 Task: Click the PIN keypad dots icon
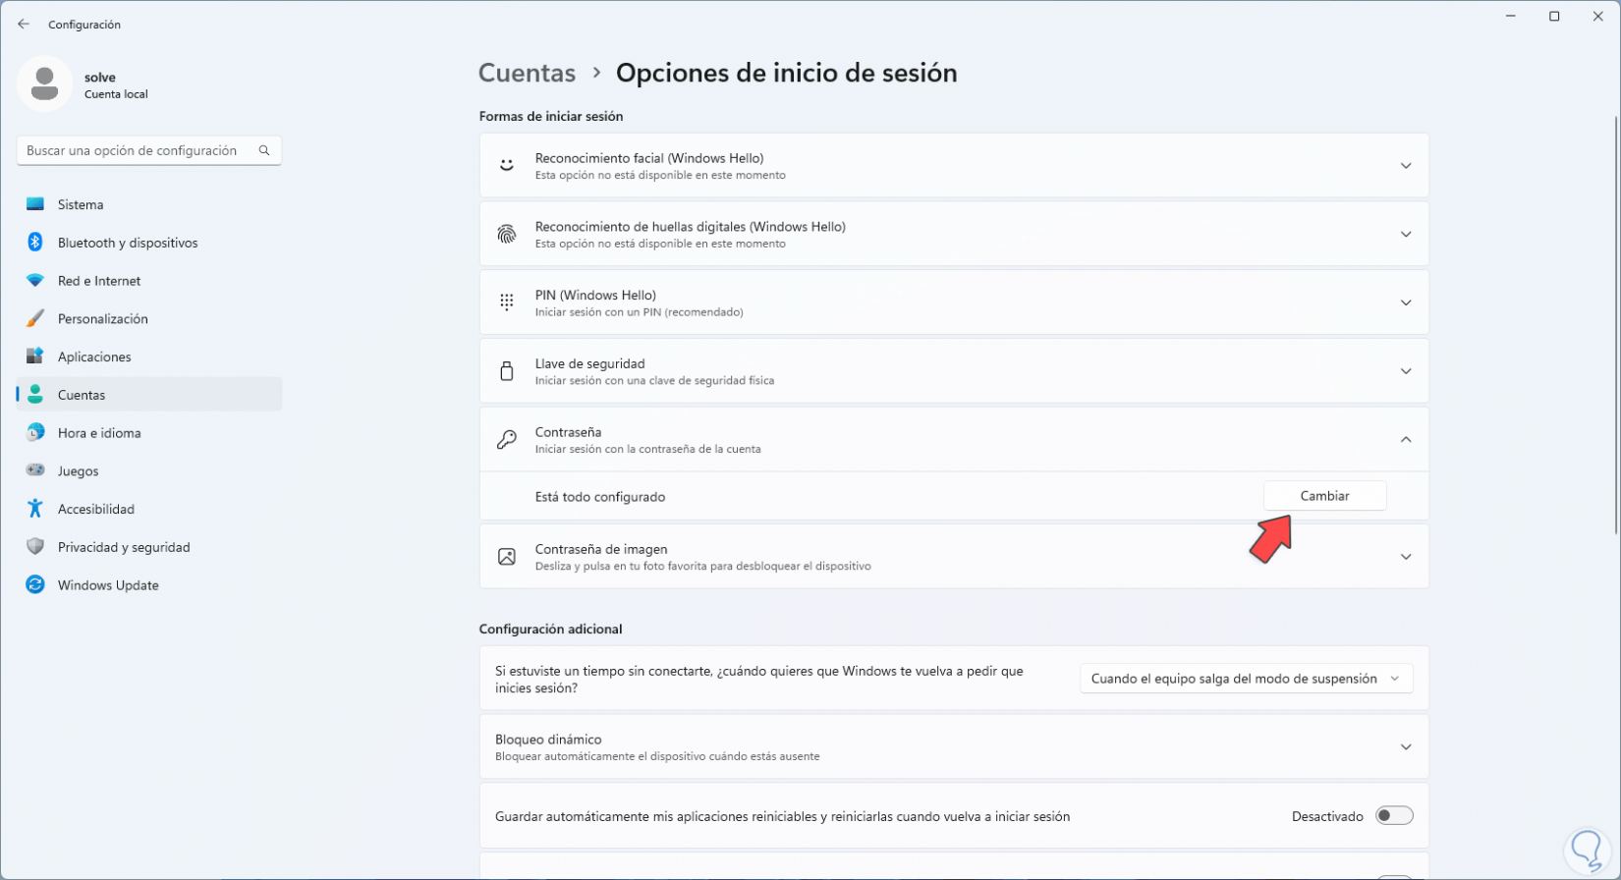pyautogui.click(x=507, y=302)
